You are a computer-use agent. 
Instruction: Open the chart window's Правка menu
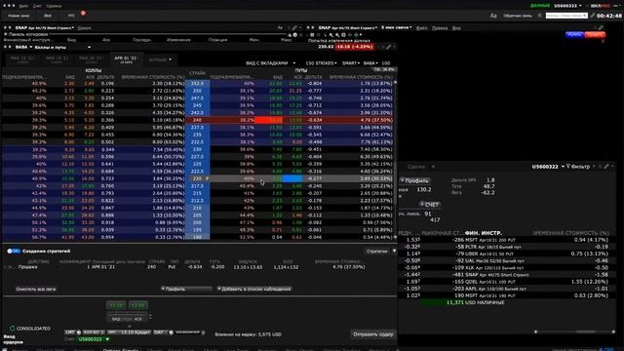[440, 28]
